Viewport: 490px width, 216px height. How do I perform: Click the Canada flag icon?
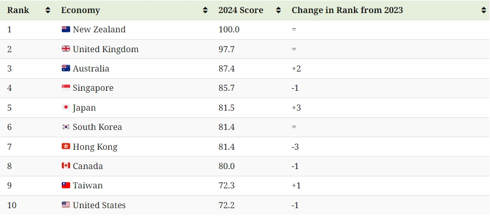click(x=66, y=166)
